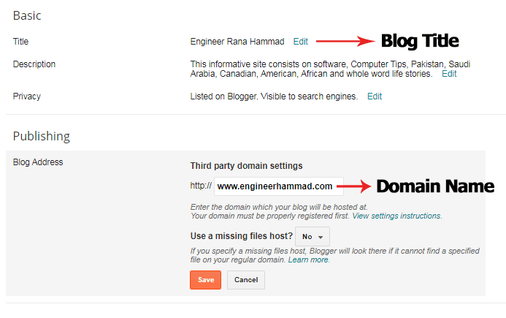
Task: Click the Domain Name annotation text
Action: 435,186
